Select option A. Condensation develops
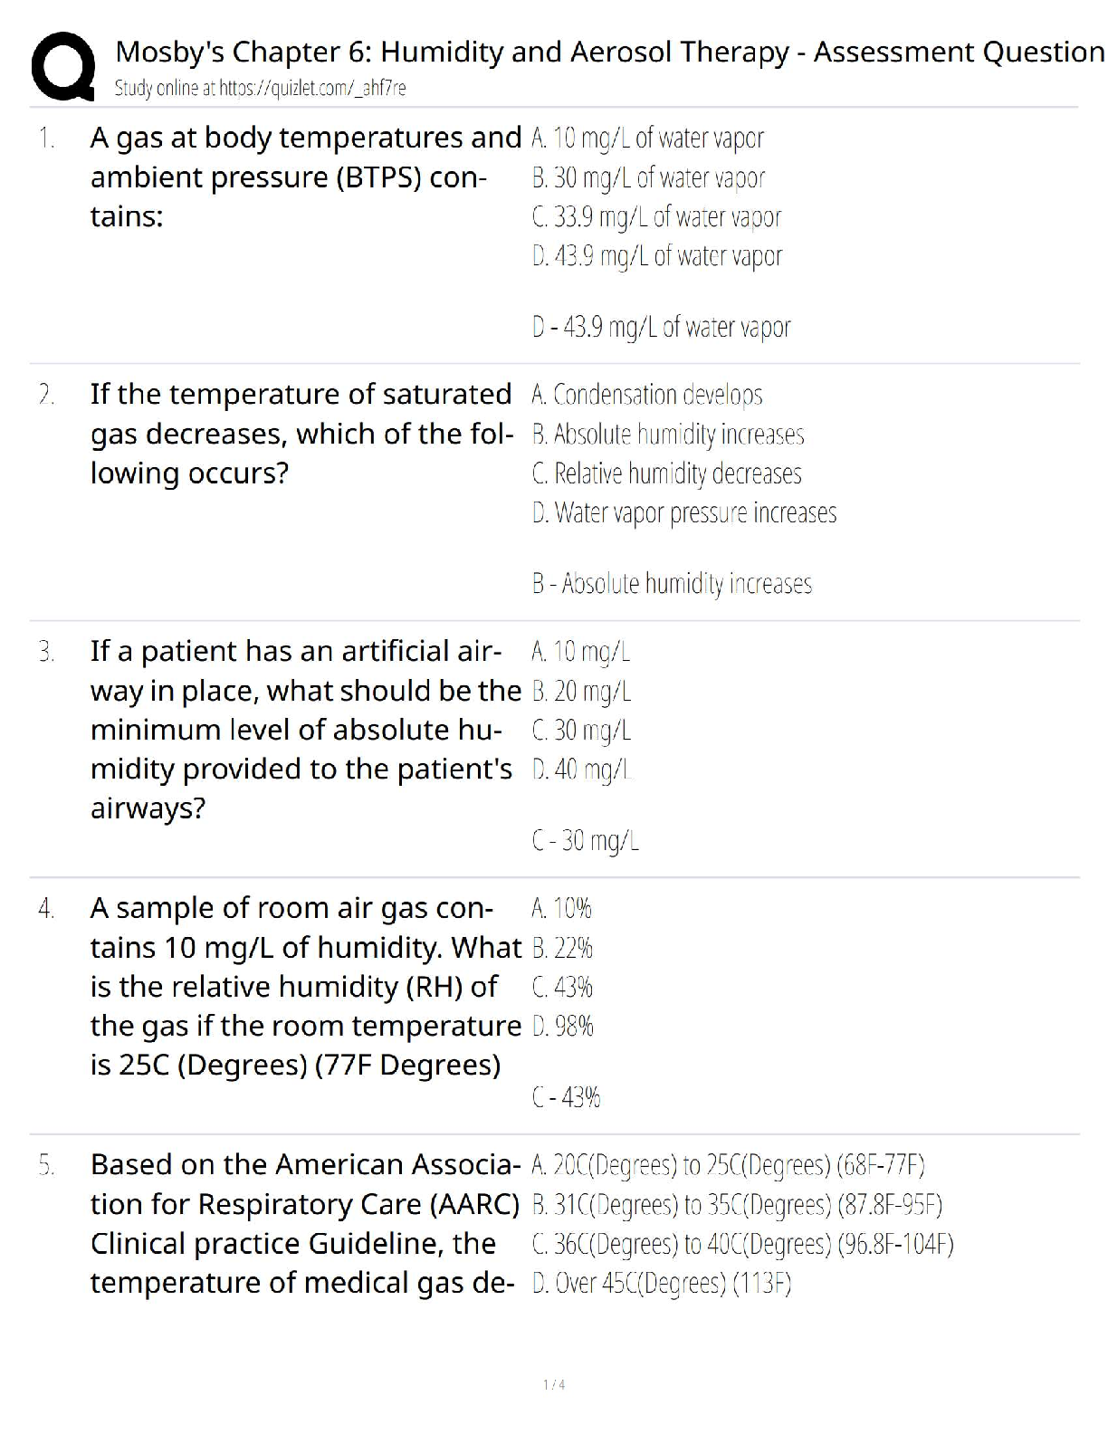The height and width of the screenshot is (1434, 1108). (x=647, y=396)
